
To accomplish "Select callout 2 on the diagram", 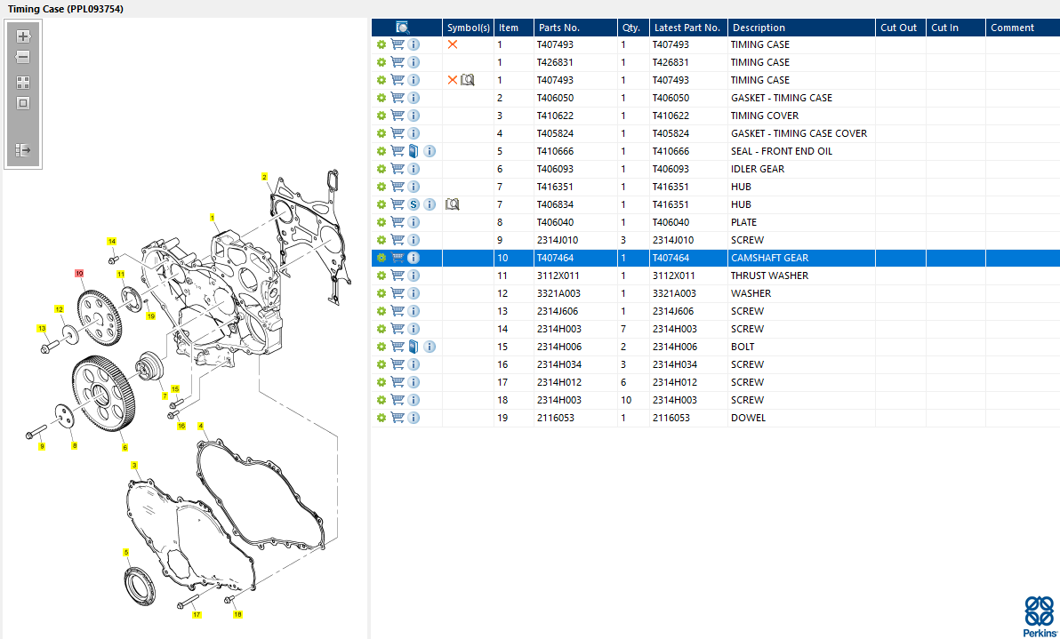I will point(264,177).
